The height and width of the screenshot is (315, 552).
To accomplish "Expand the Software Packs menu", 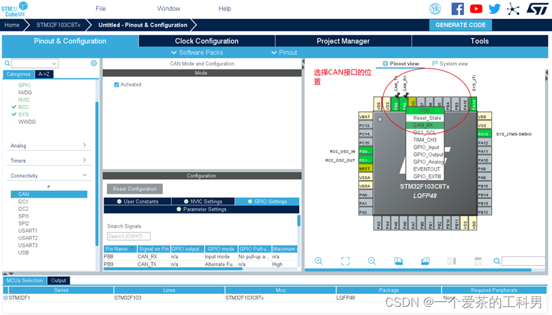I will point(197,52).
